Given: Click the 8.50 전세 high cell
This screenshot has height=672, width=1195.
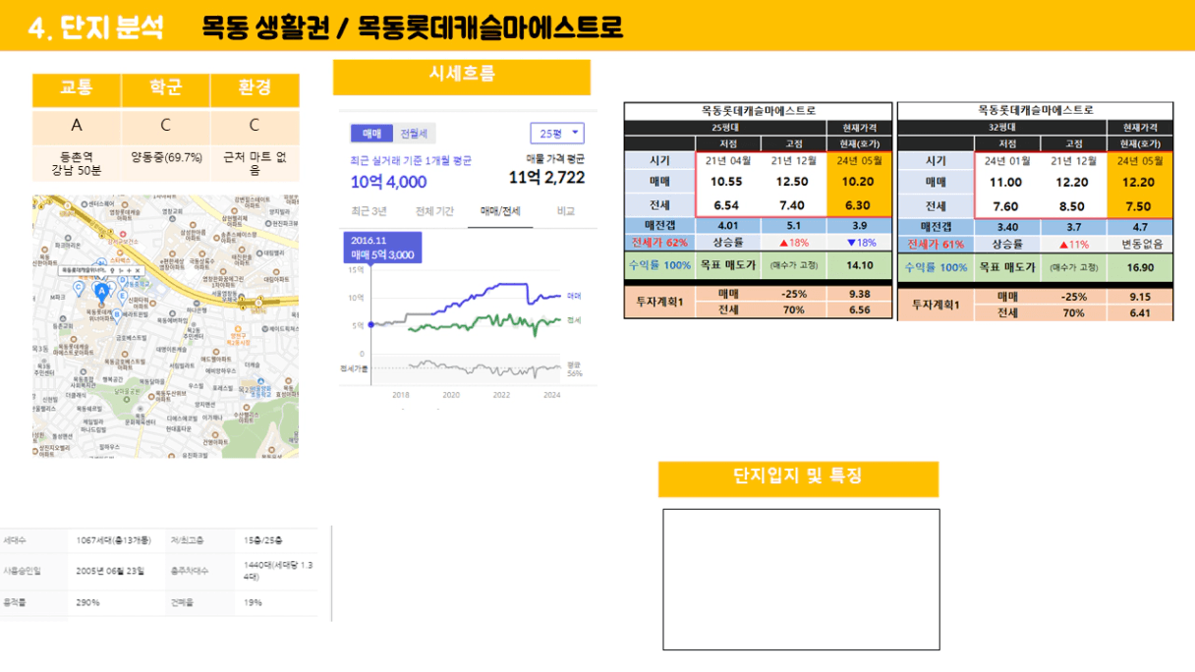Looking at the screenshot, I should (1072, 206).
